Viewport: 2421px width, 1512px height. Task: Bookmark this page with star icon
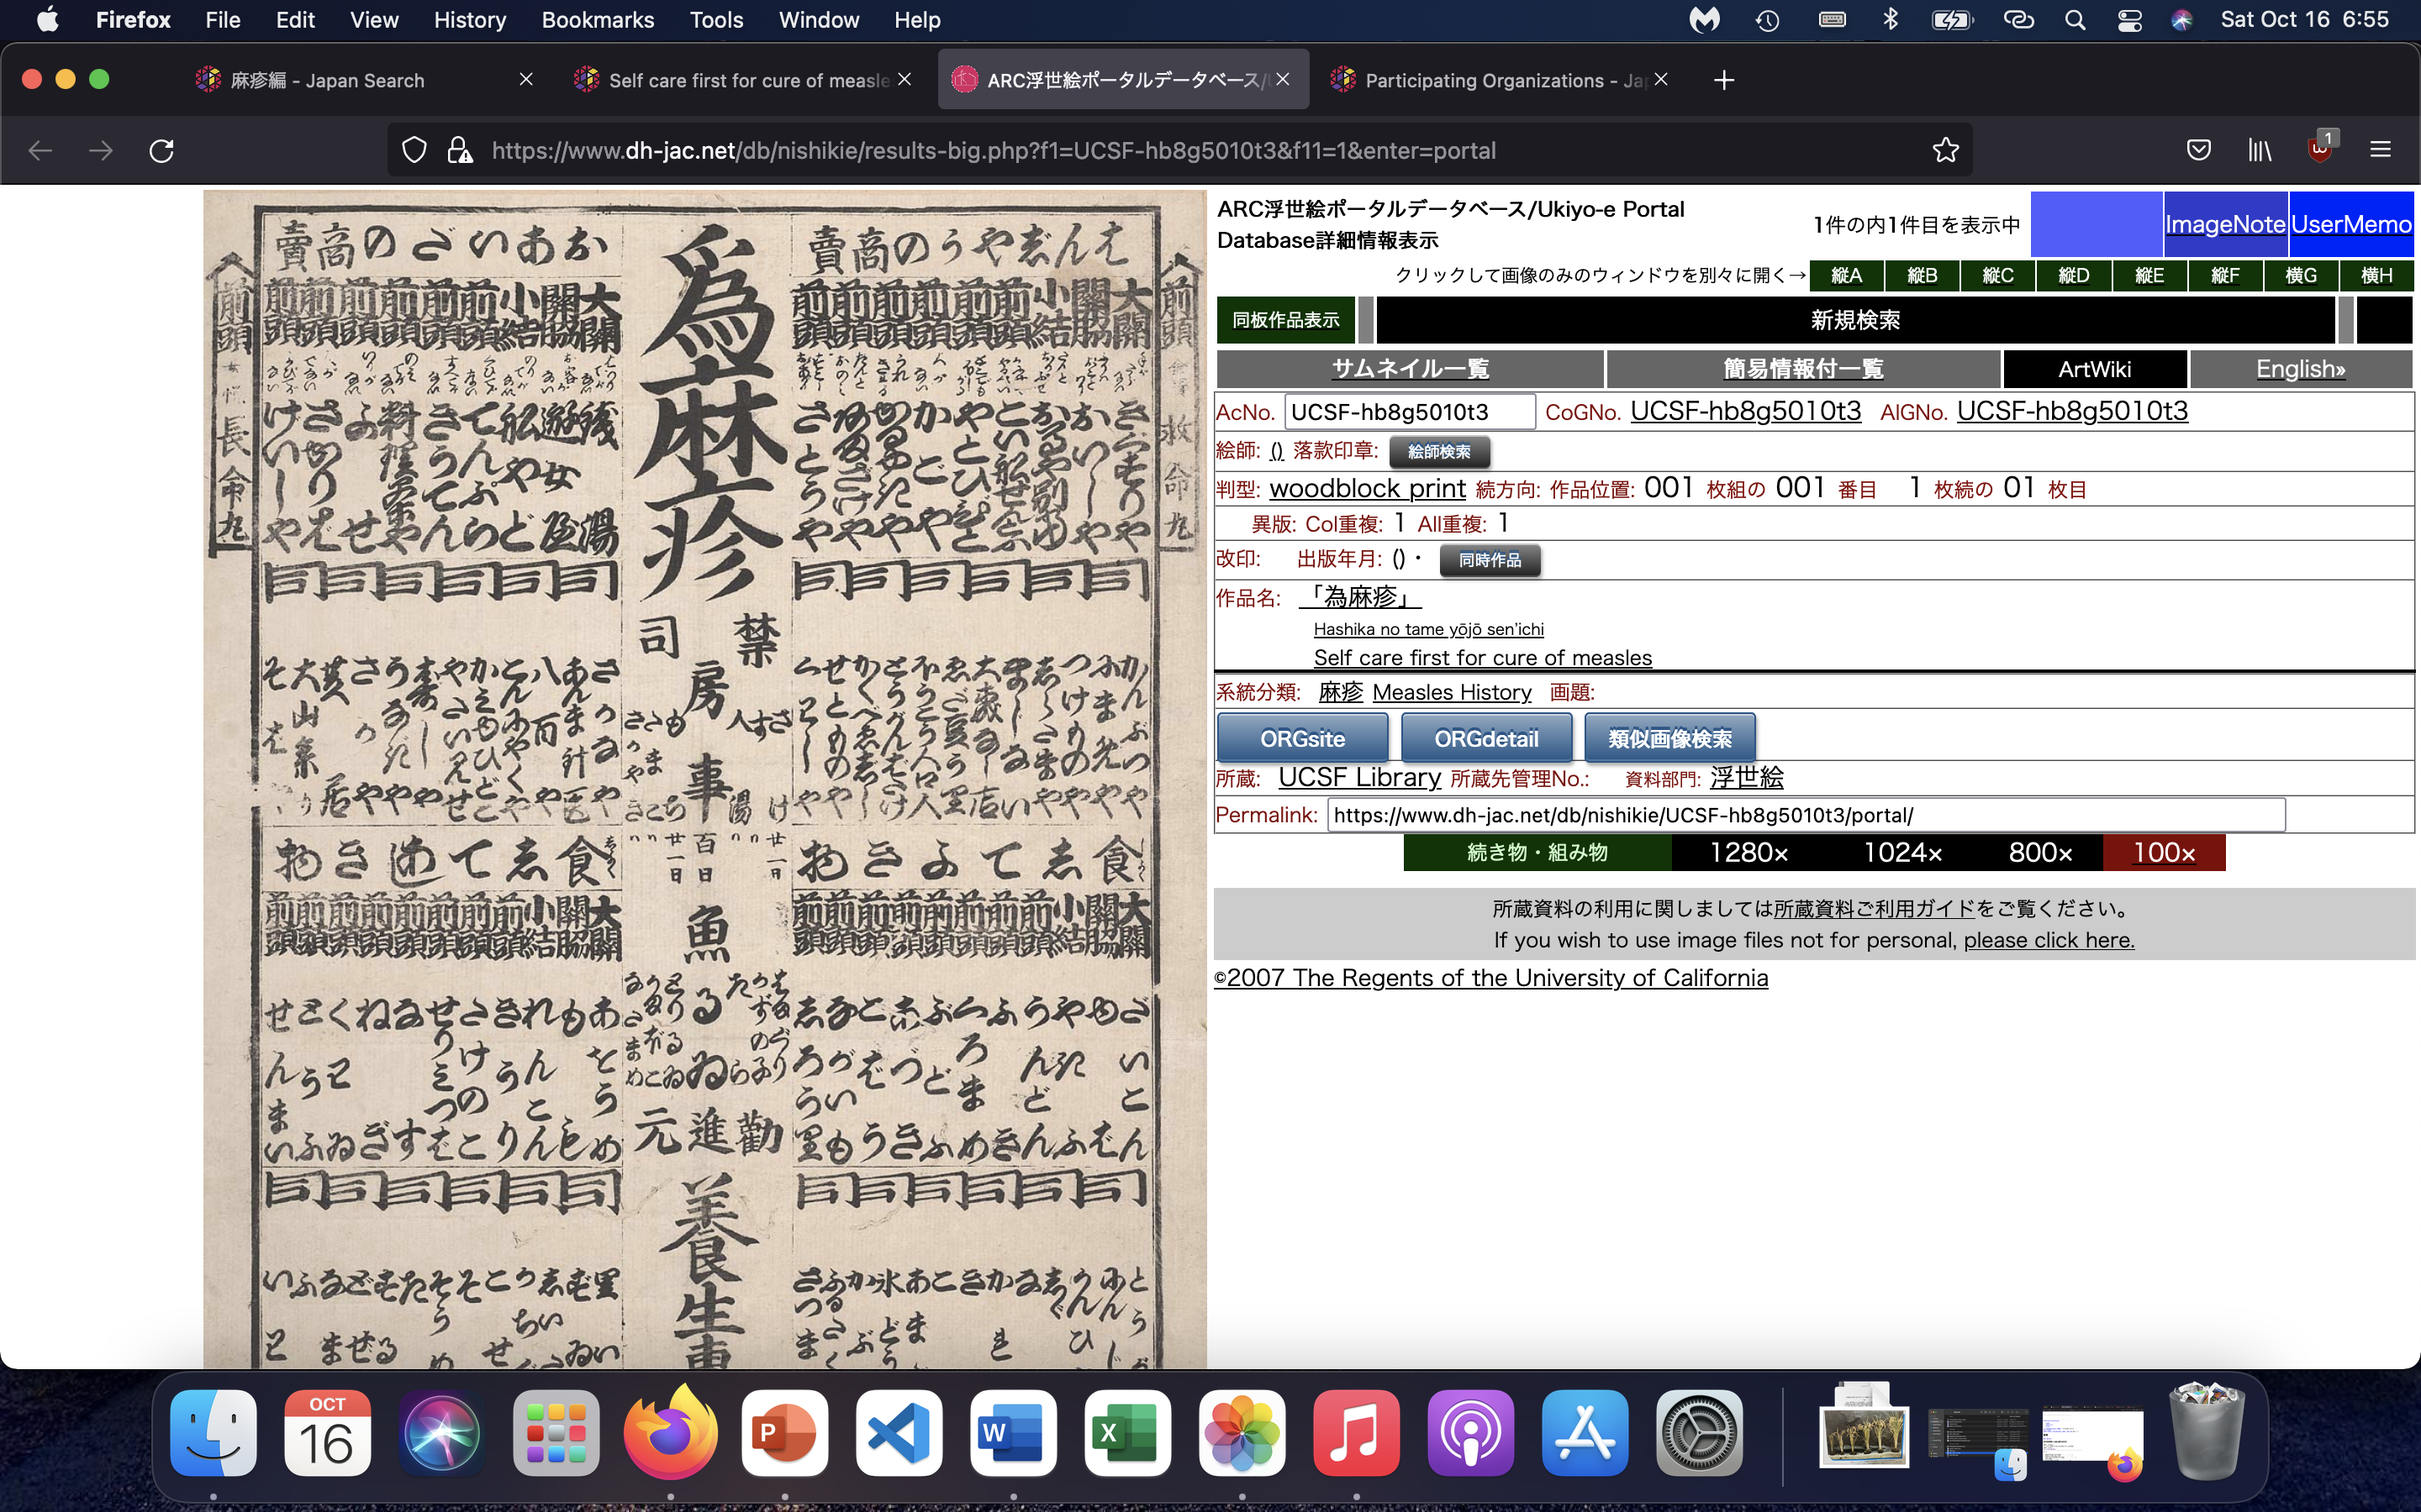click(x=1945, y=151)
